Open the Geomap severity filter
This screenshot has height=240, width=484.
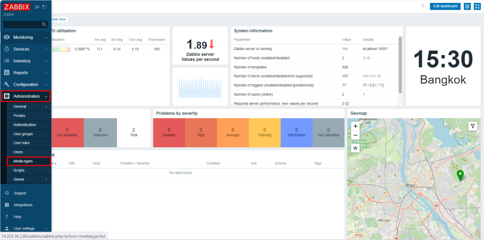point(473,126)
